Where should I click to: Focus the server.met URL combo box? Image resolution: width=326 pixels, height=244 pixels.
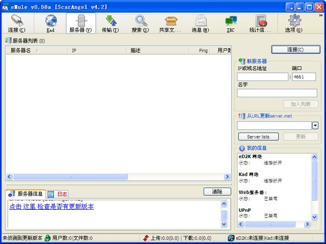(x=274, y=126)
